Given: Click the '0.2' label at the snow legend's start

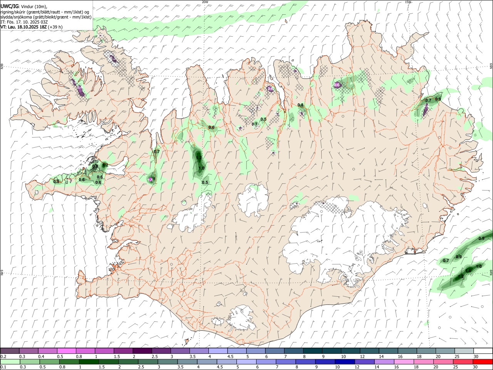Looking at the screenshot, I should click(x=3, y=356).
